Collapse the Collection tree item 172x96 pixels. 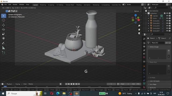click(x=146, y=13)
